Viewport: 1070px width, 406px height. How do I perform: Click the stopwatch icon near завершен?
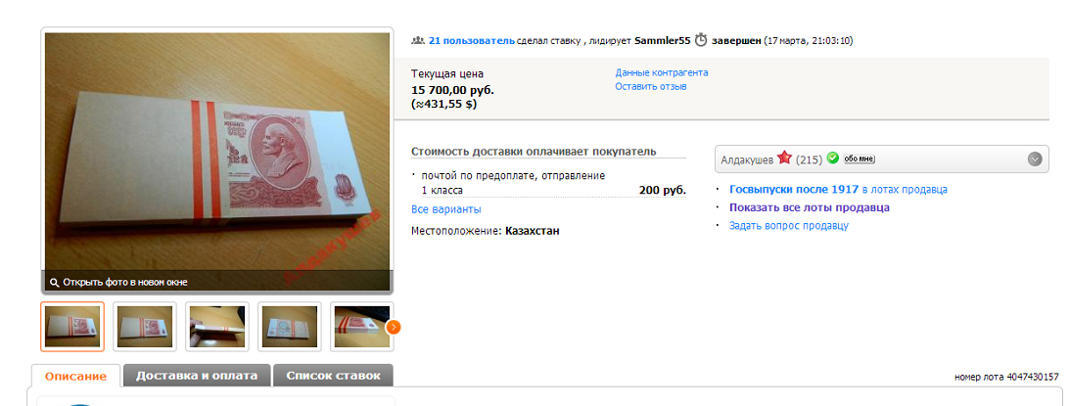tap(701, 40)
